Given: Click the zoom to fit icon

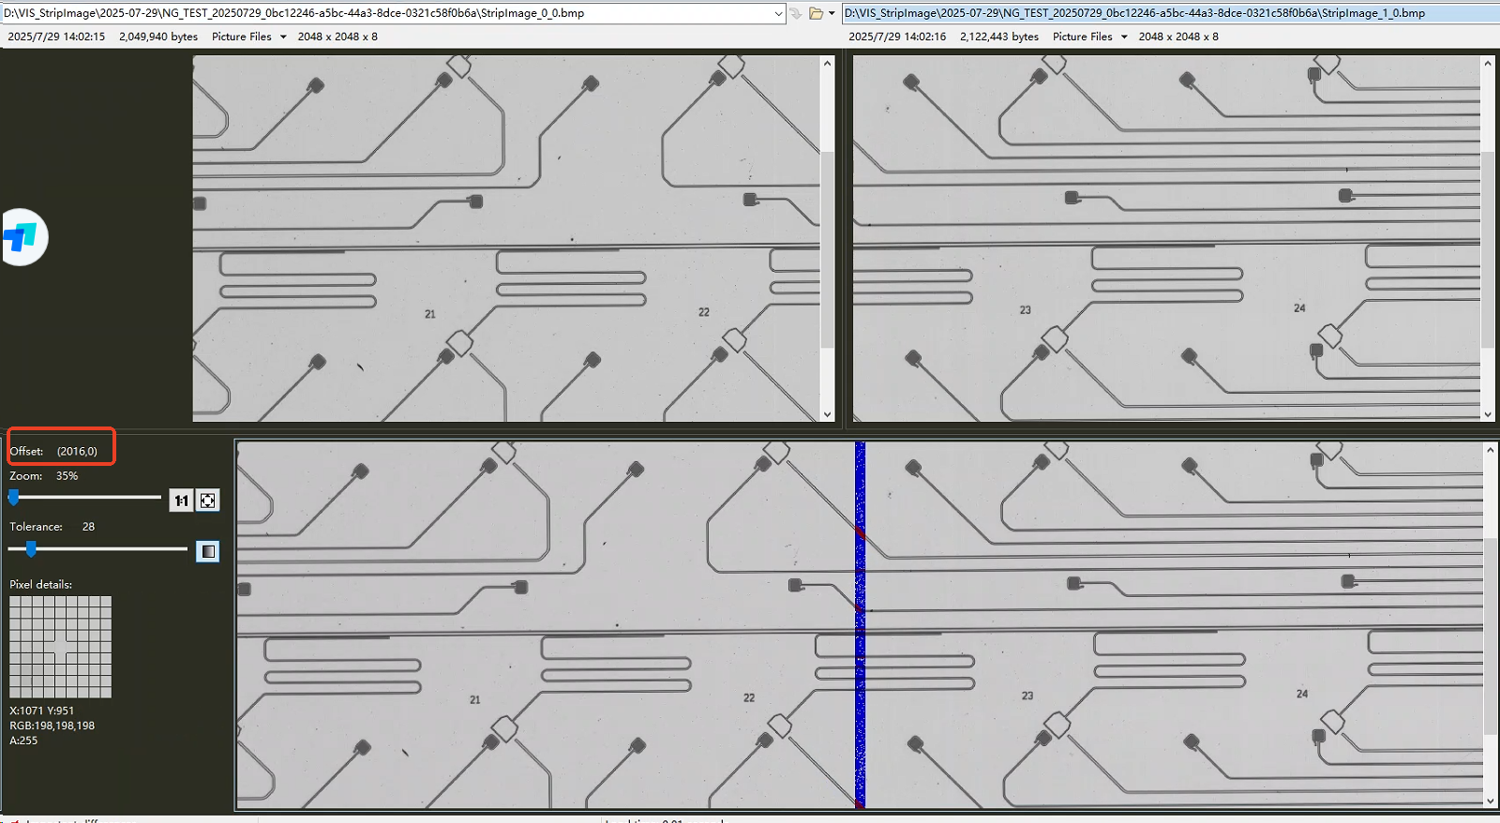Looking at the screenshot, I should coord(208,501).
